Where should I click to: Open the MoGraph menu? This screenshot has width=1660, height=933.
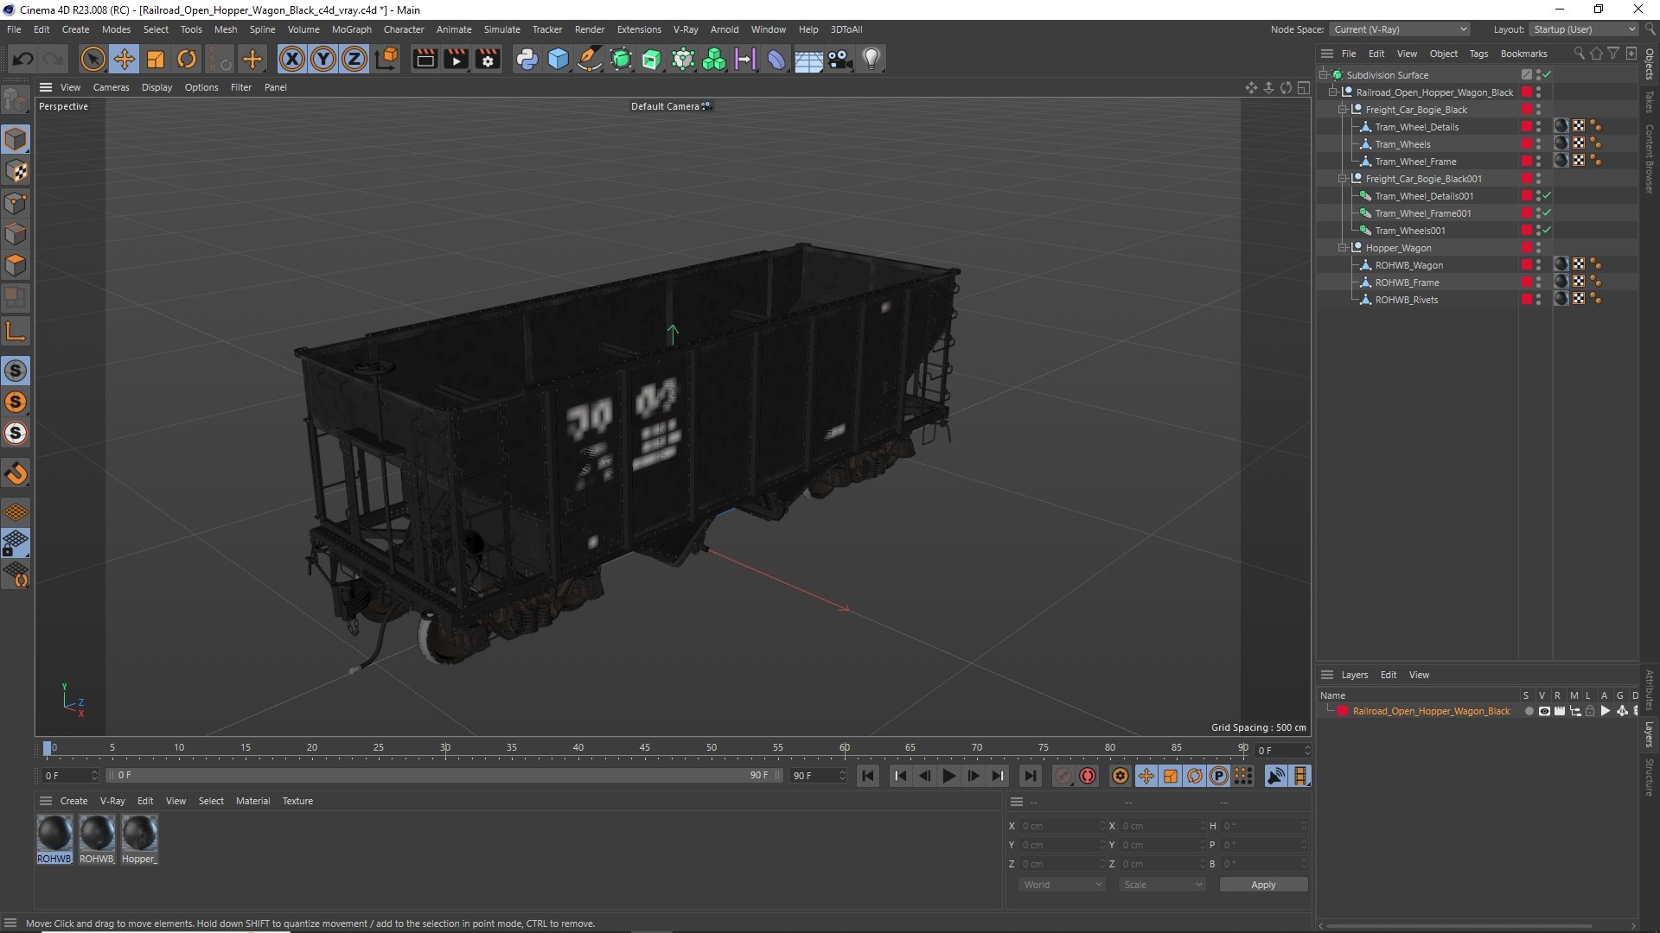coord(351,29)
